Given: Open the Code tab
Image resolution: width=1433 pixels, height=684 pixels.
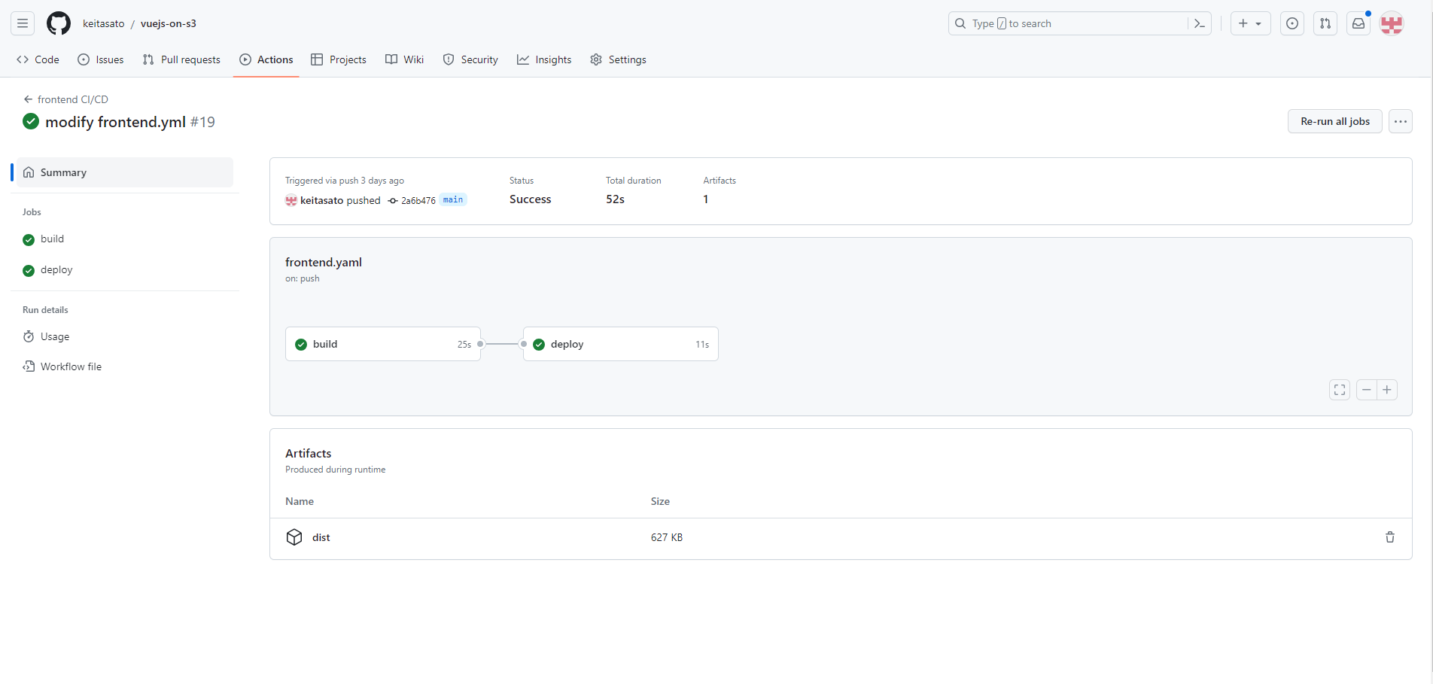Looking at the screenshot, I should (x=38, y=59).
